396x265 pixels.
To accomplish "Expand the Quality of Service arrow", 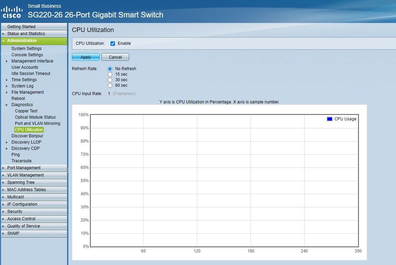I will point(3,226).
